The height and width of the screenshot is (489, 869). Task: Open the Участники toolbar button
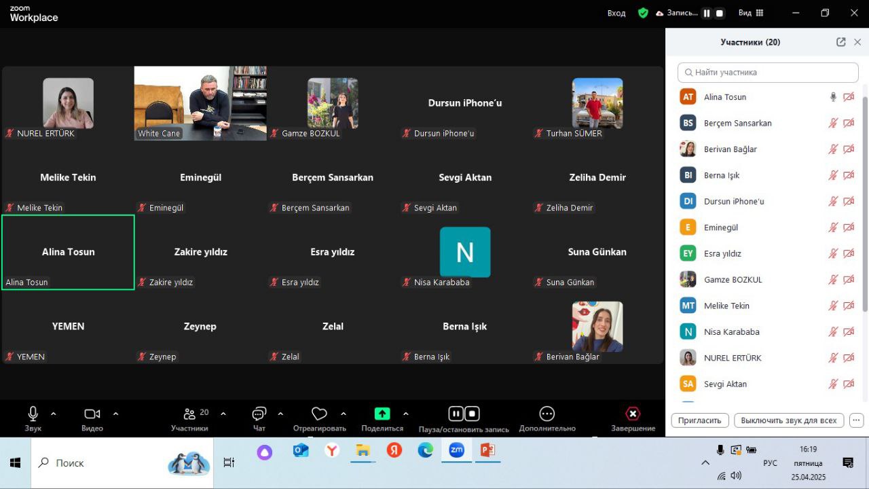[x=190, y=418]
